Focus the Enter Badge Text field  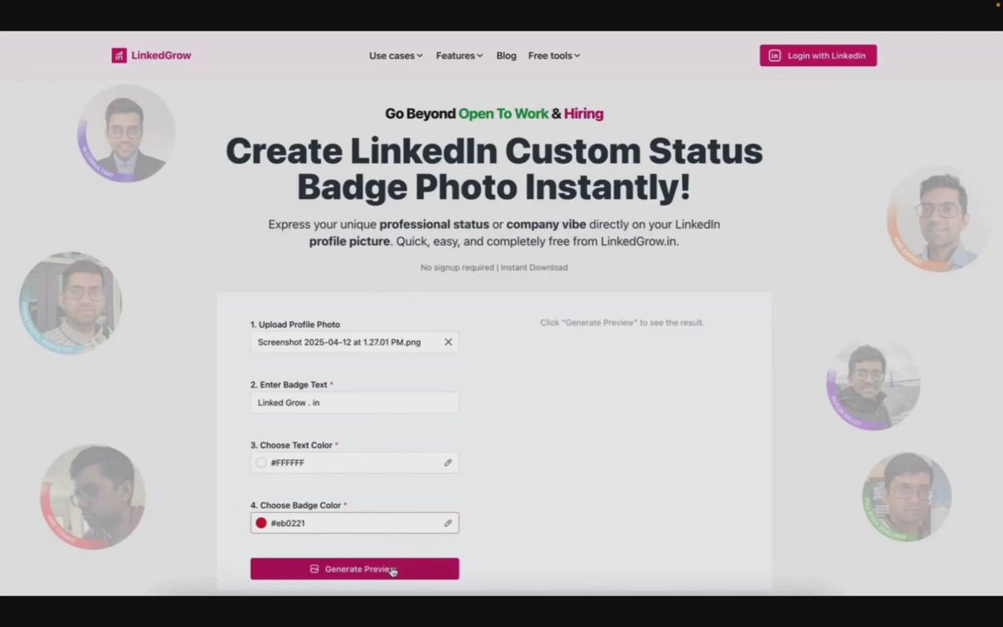[354, 402]
